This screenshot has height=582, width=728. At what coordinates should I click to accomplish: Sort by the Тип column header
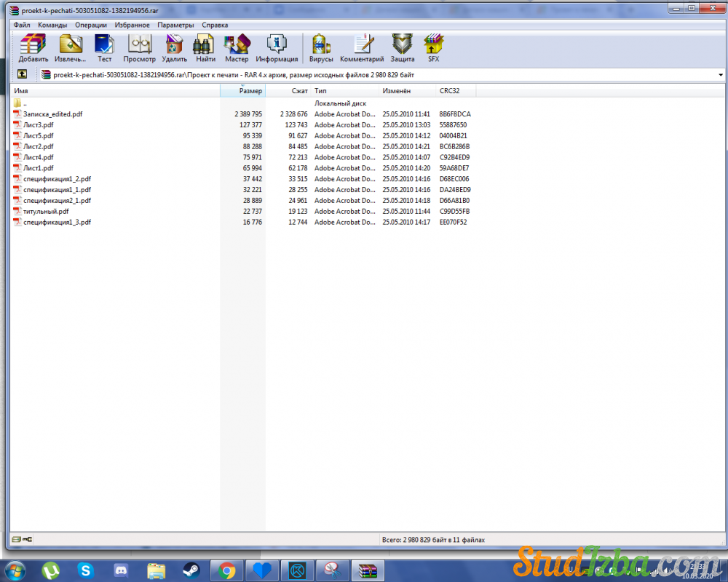(345, 90)
